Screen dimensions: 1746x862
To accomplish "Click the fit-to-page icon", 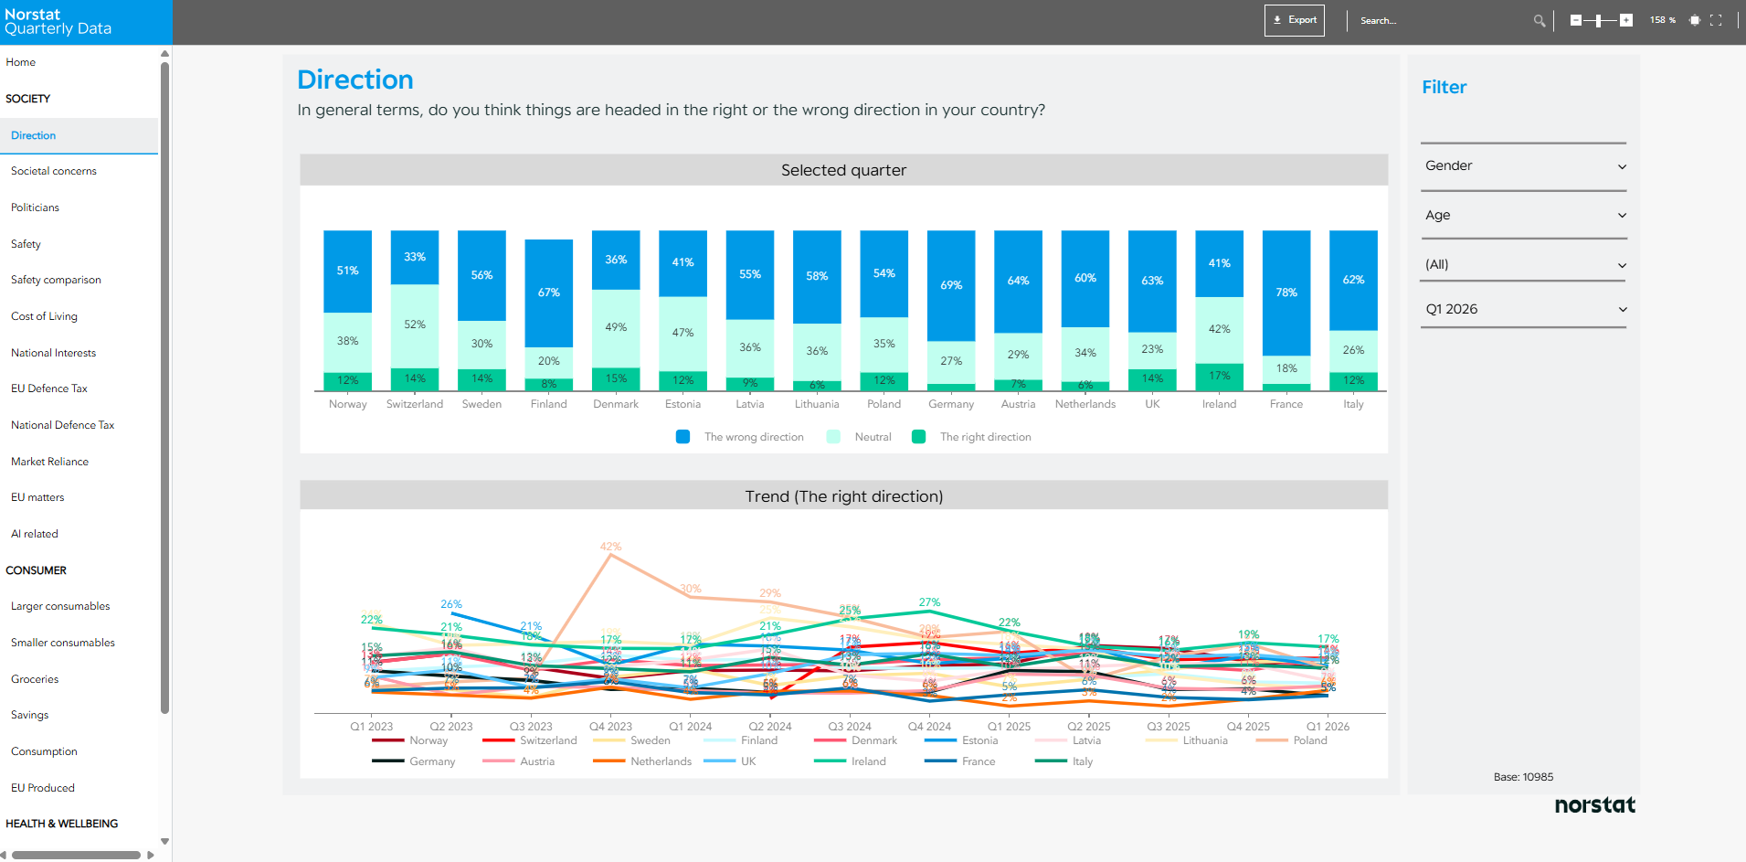I will (x=1695, y=20).
